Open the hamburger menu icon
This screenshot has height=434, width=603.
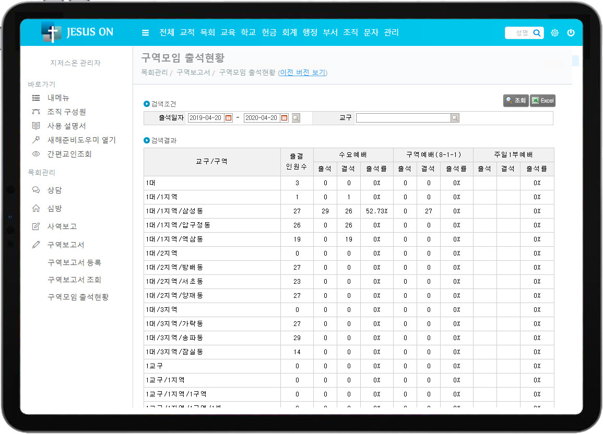(146, 33)
